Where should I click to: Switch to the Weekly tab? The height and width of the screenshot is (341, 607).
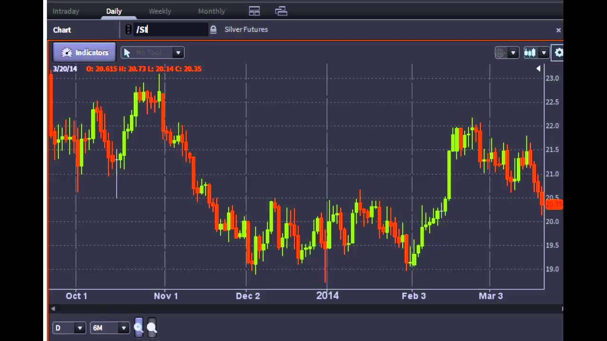pos(160,11)
